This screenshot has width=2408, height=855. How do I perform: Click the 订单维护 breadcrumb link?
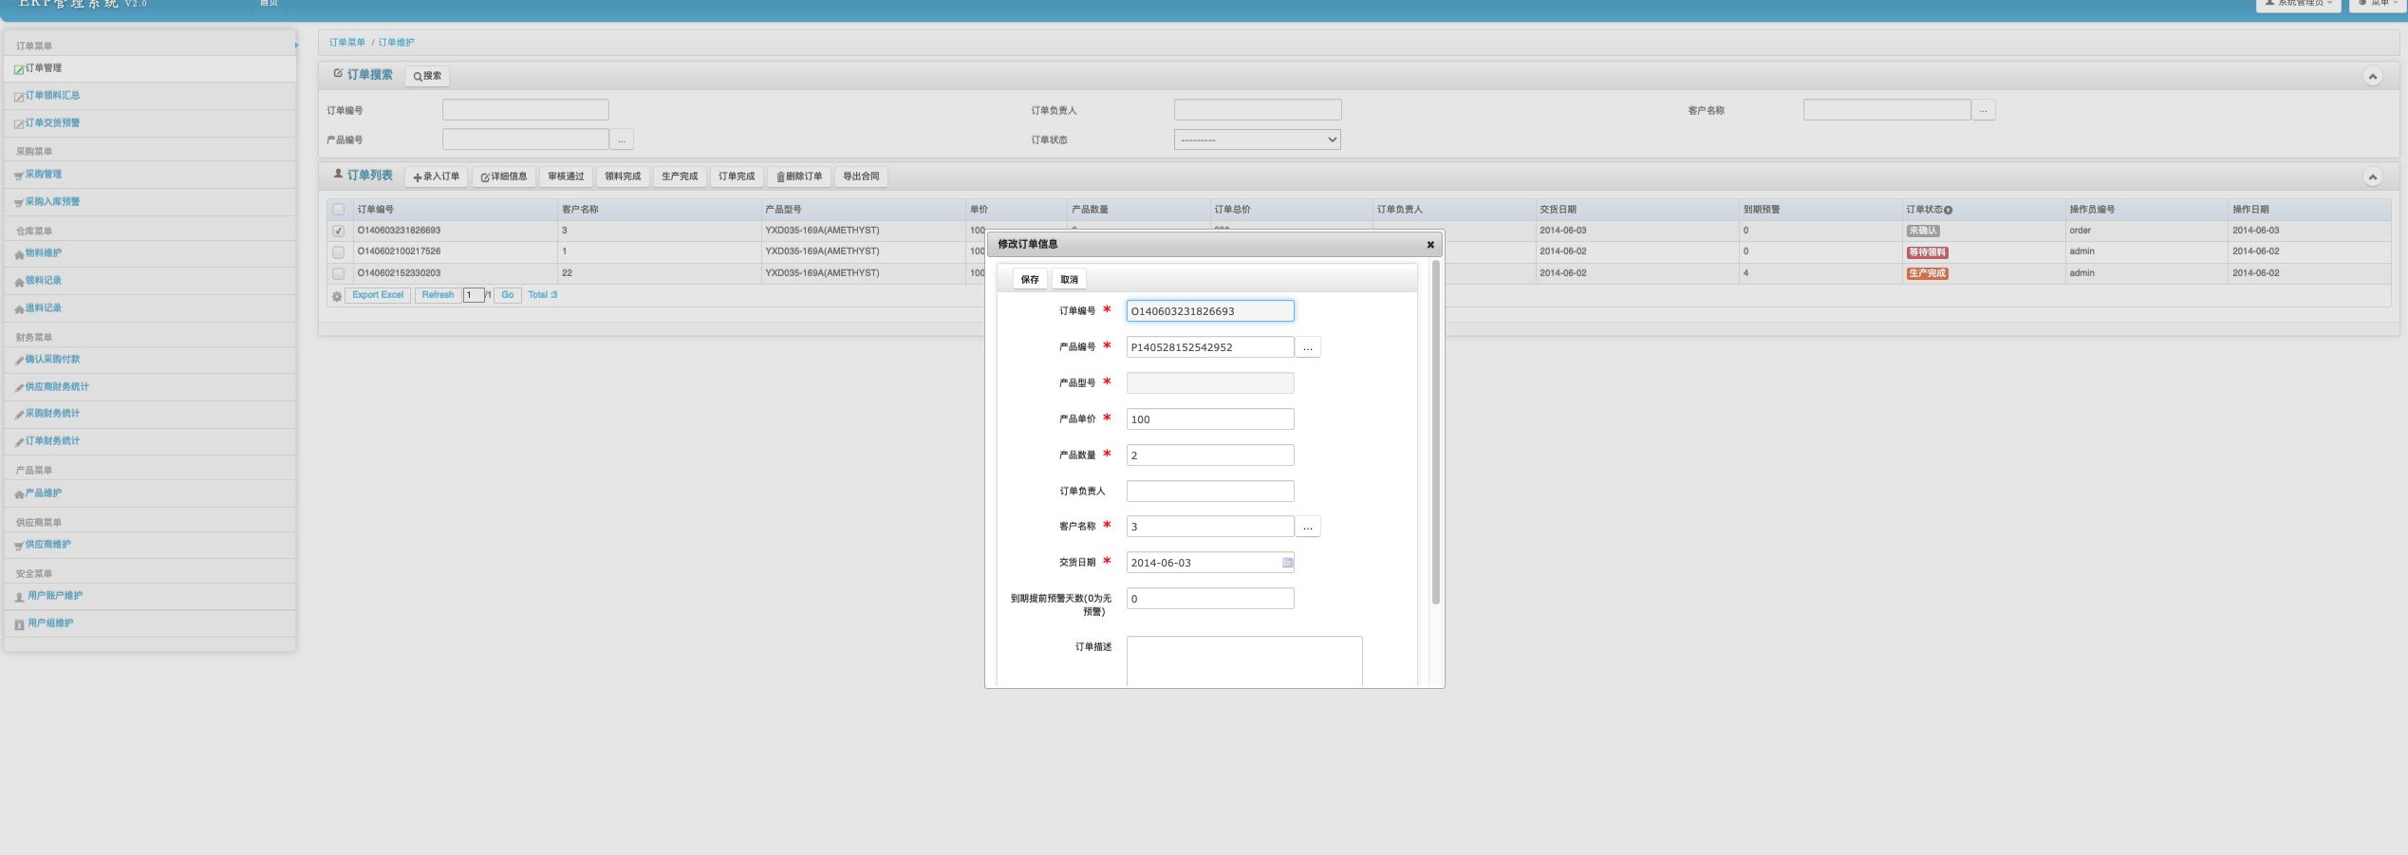click(397, 43)
